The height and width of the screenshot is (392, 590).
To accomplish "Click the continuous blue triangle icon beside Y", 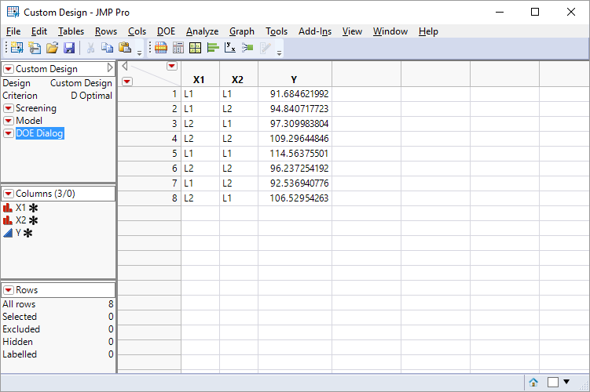I will pyautogui.click(x=8, y=233).
